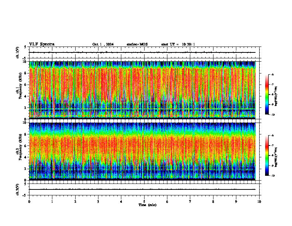
Task: Click the ch.2 Frequency (kHz) axis label
Action: coord(19,147)
